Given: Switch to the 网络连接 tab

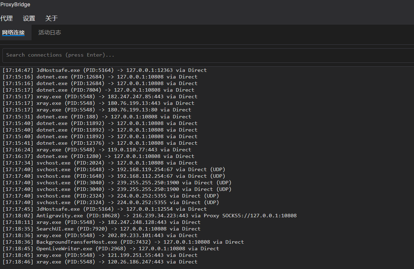Looking at the screenshot, I should point(14,33).
